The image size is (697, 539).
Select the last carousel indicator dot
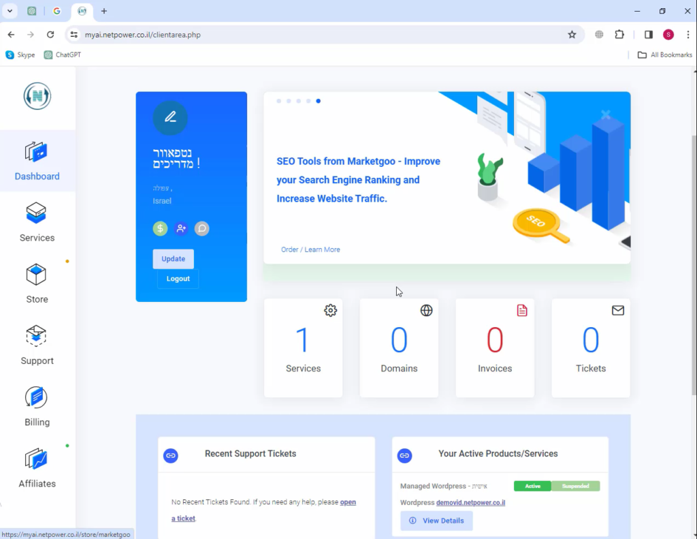[x=318, y=100]
